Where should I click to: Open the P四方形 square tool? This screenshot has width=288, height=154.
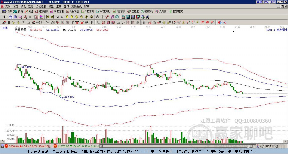coord(41,12)
